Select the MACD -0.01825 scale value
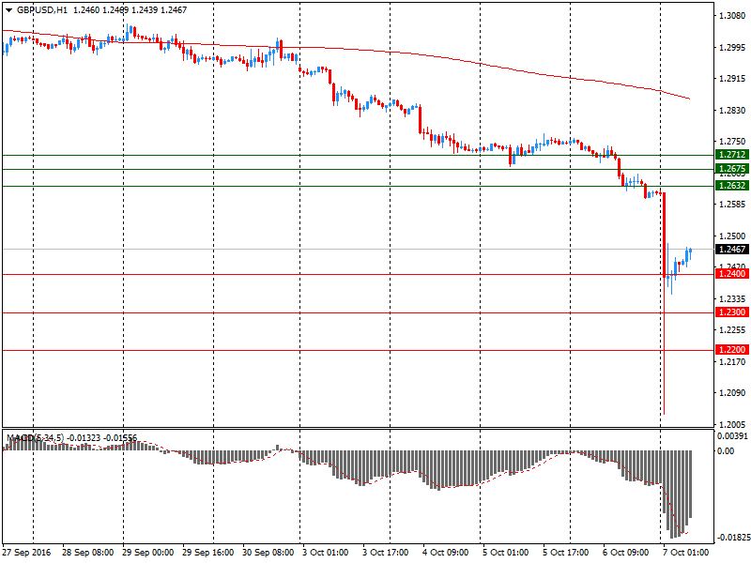751x563 pixels. [733, 538]
